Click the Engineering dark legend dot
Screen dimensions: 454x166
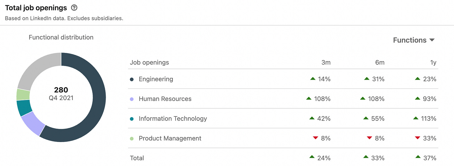coord(132,79)
